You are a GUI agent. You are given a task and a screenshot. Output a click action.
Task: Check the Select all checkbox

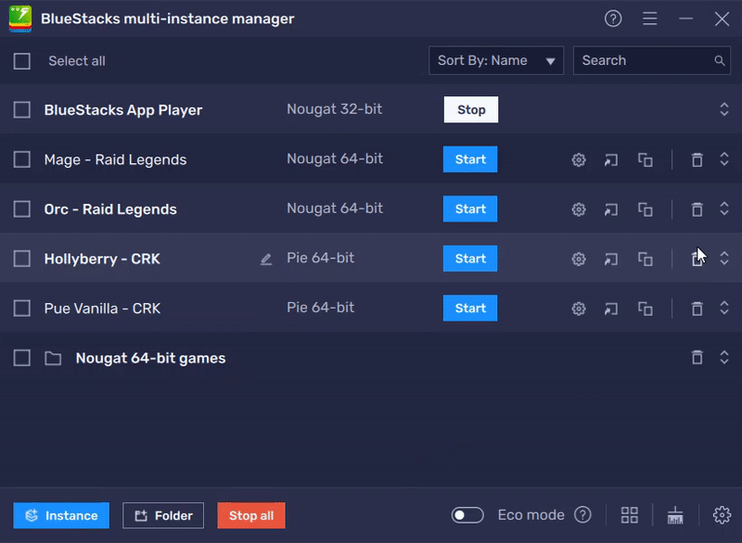tap(22, 60)
